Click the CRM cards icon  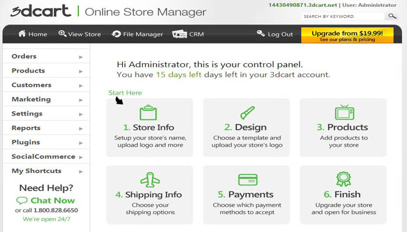[x=179, y=34]
